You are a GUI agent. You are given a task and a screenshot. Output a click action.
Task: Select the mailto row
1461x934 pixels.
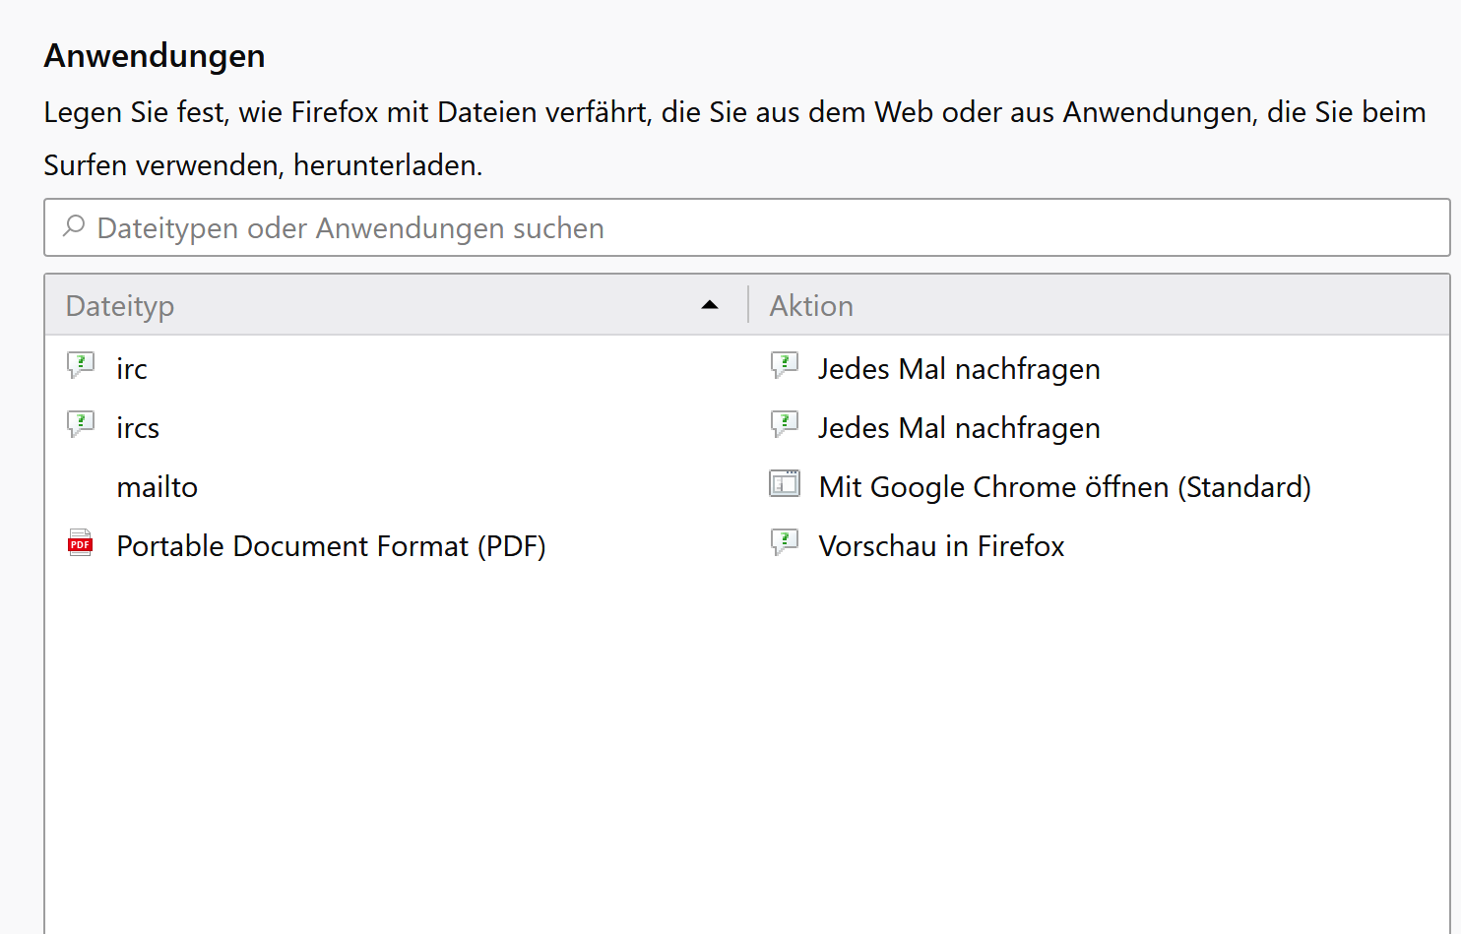pos(158,487)
